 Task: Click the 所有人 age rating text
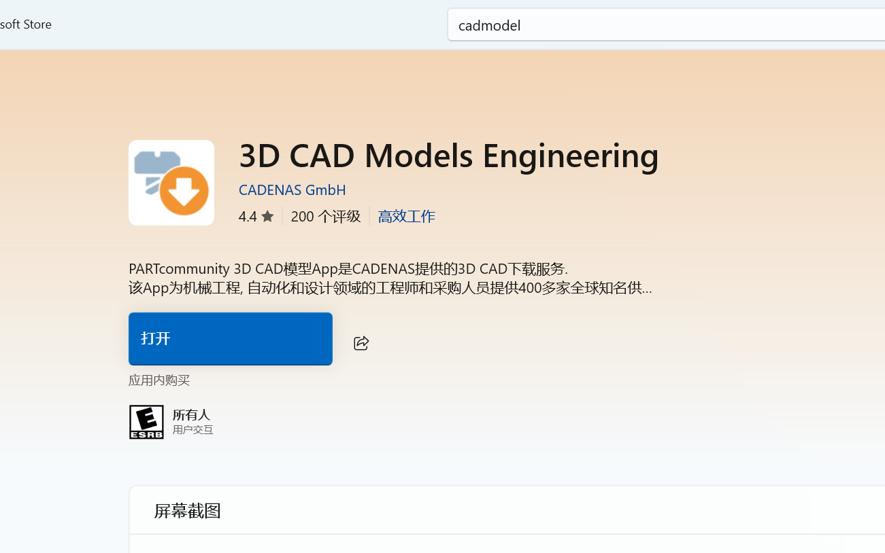point(191,414)
